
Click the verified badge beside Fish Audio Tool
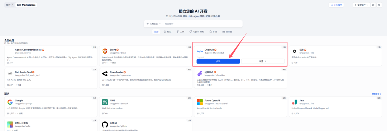click(x=33, y=72)
